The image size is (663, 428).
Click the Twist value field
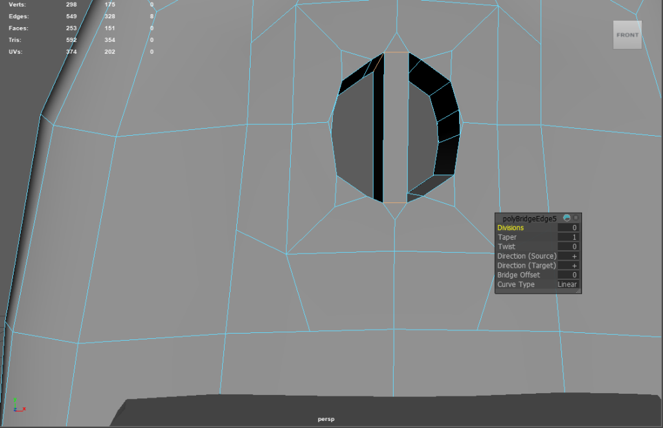568,247
